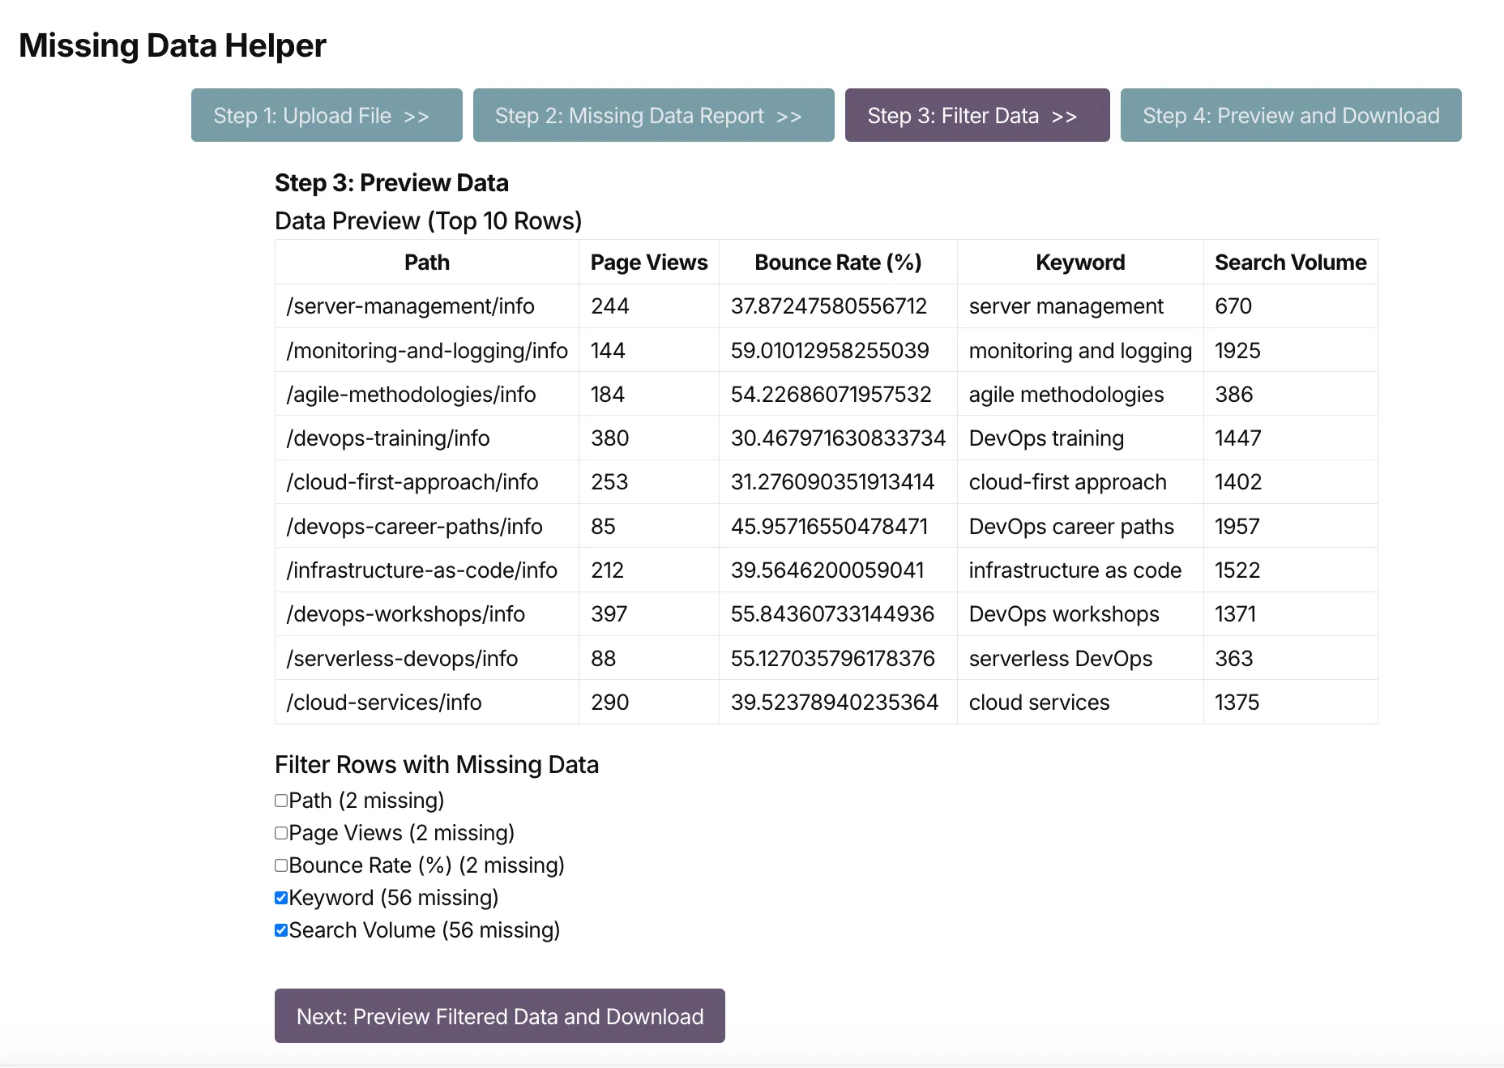Click search volume 386
The image size is (1504, 1068).
[x=1290, y=394]
